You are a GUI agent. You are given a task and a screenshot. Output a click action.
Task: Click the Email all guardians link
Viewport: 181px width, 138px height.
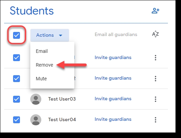116,34
